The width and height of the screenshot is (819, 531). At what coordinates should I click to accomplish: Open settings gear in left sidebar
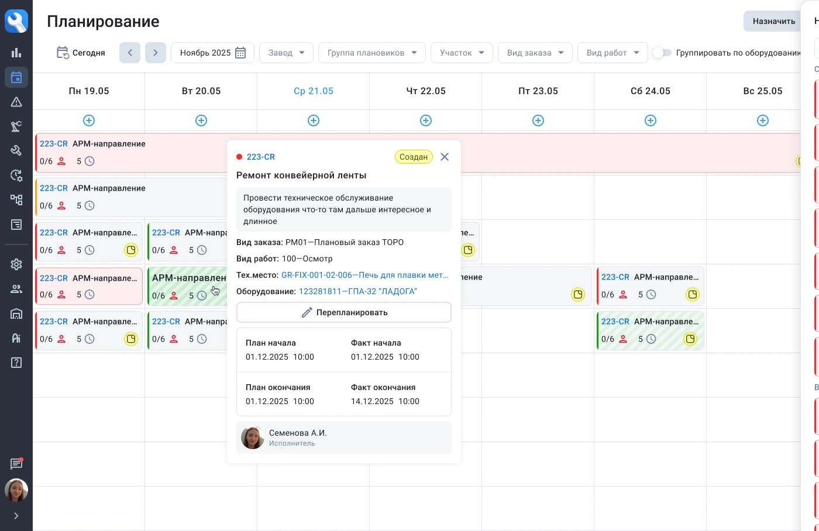coord(16,264)
